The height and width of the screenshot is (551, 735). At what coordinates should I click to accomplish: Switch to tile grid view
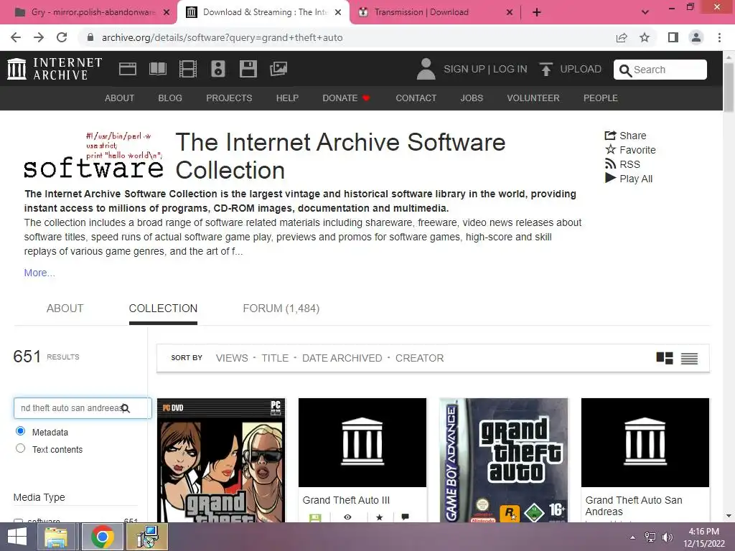[x=664, y=359]
